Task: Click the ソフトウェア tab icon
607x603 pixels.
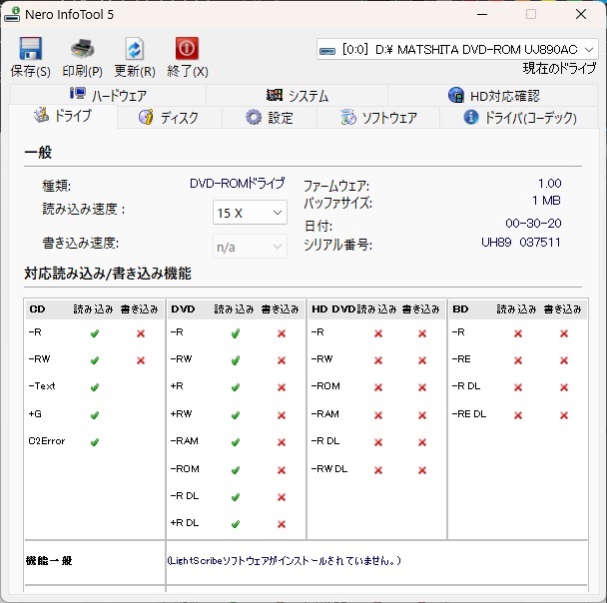Action: click(348, 117)
